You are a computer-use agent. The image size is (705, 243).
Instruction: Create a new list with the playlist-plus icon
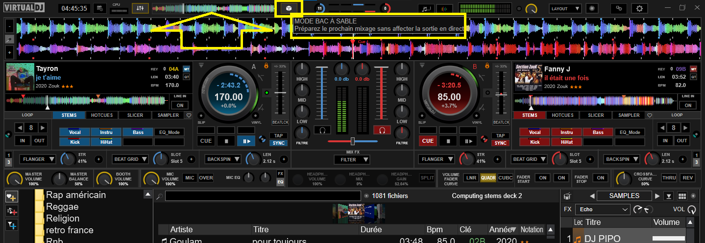coord(11,211)
